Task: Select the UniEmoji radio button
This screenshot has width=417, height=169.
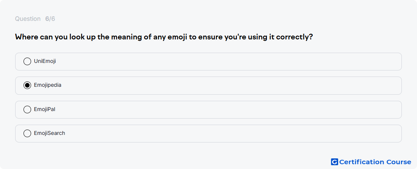Action: point(27,61)
